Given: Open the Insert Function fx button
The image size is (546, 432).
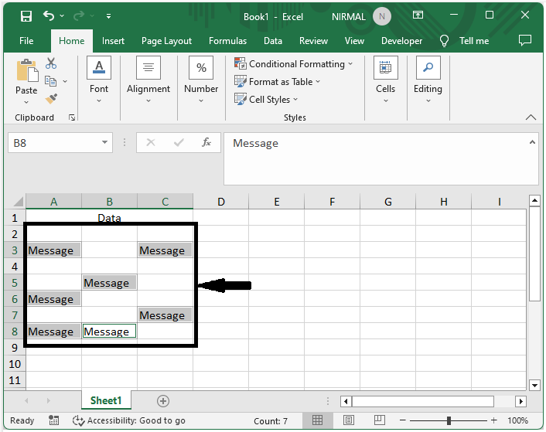Looking at the screenshot, I should point(206,142).
